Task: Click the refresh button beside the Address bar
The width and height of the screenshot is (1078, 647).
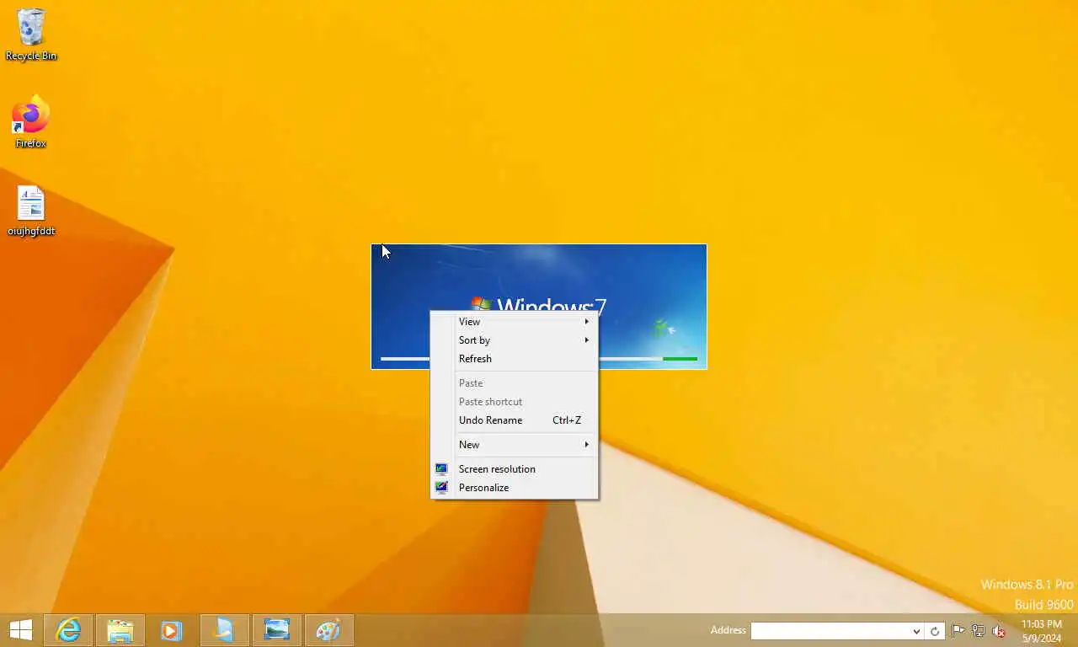Action: coord(935,631)
